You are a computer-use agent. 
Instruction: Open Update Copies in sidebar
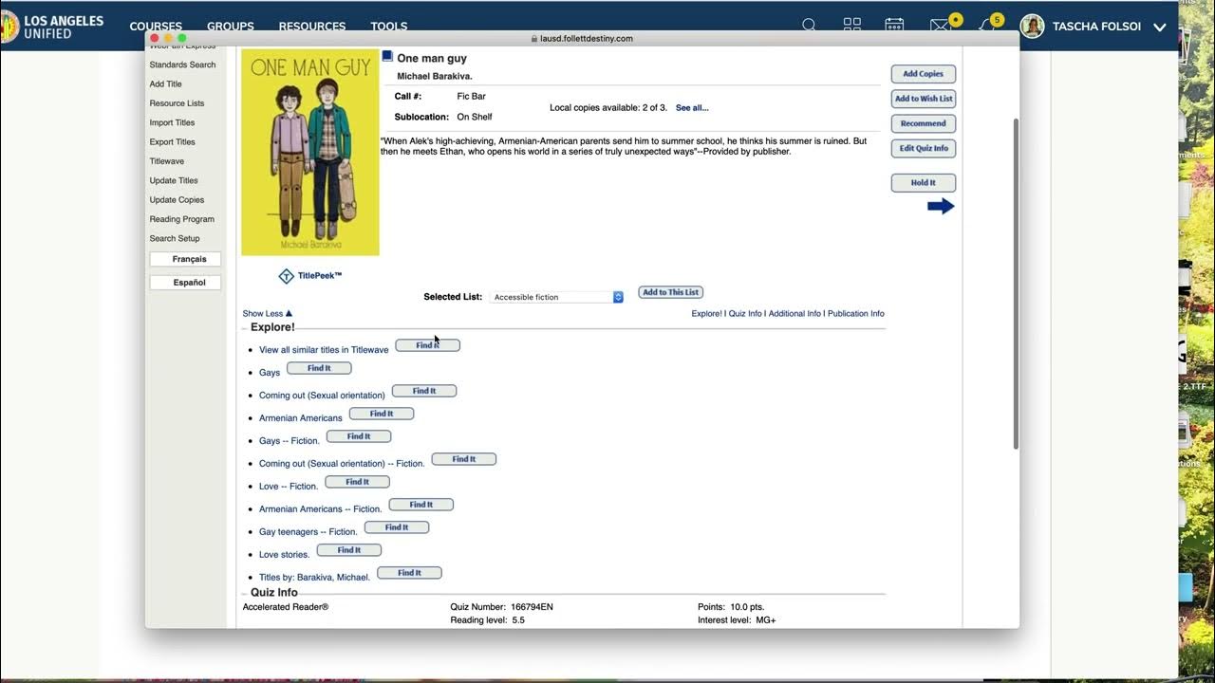(177, 200)
